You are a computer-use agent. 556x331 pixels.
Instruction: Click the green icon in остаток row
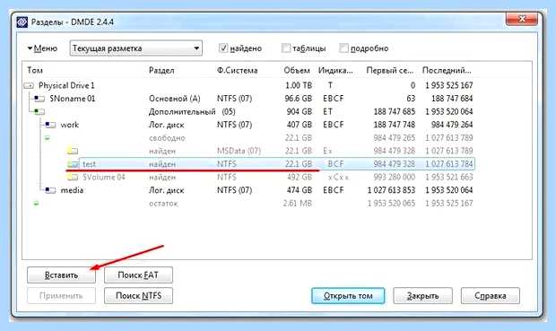pyautogui.click(x=36, y=204)
